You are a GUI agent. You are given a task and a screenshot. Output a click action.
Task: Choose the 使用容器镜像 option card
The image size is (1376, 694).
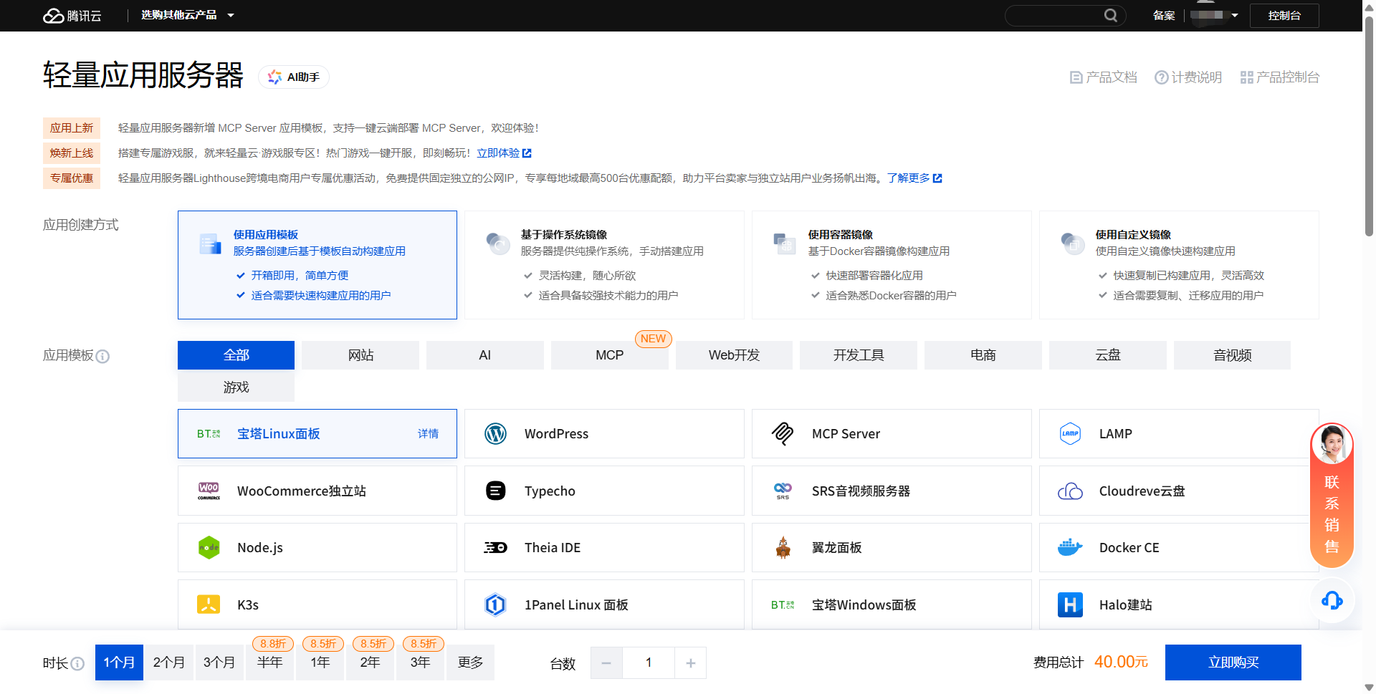pyautogui.click(x=891, y=265)
